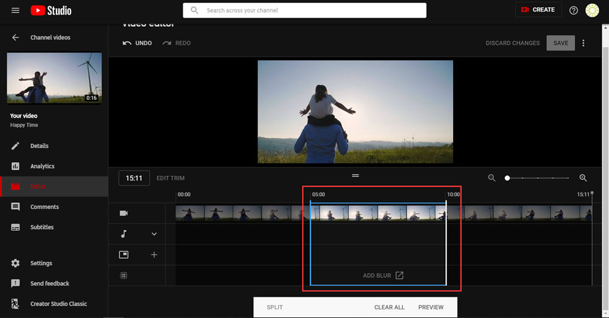Select the blur track grid icon
This screenshot has height=318, width=609.
click(124, 275)
